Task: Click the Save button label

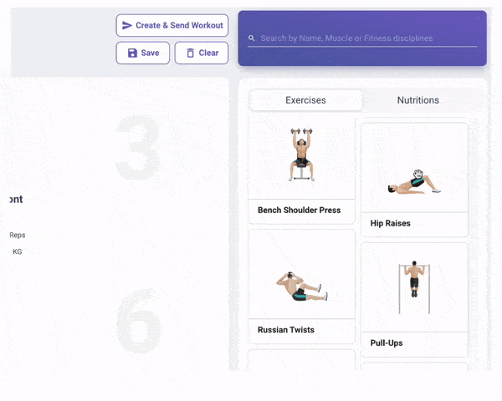Action: (x=150, y=53)
